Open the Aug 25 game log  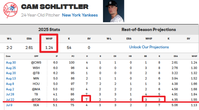(x=11, y=68)
